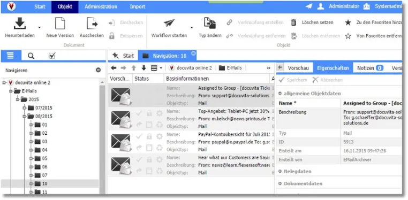The height and width of the screenshot is (200, 408).
Task: Click Löschen entfernen
Action: click(x=321, y=36)
